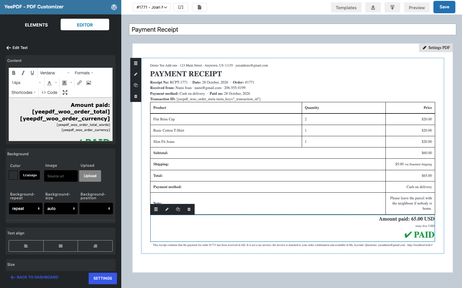This screenshot has height=288, width=462.
Task: Toggle bold formatting in the editor
Action: [x=14, y=73]
